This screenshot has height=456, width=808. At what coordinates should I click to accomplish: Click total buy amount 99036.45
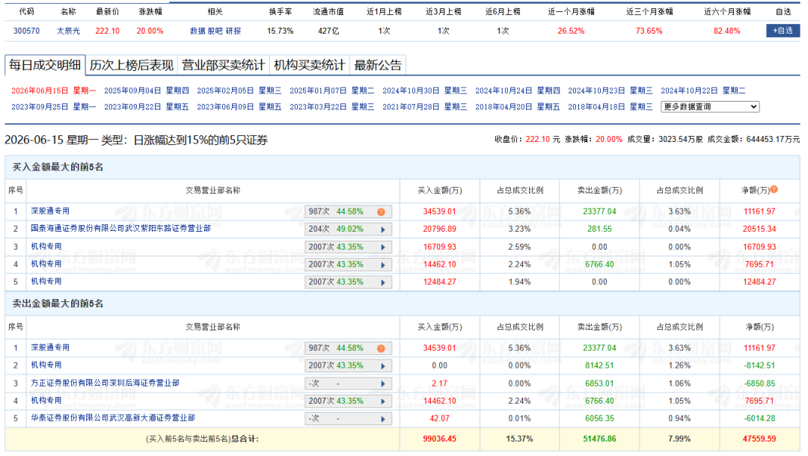(x=440, y=439)
